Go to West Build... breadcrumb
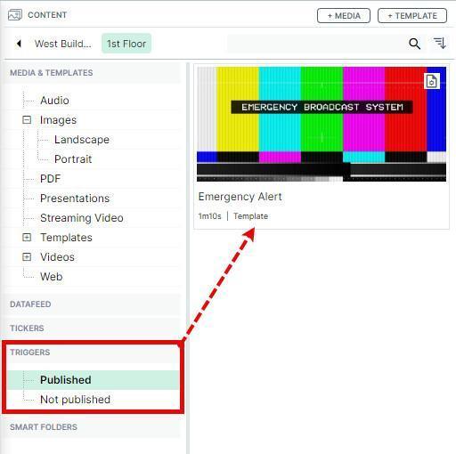The height and width of the screenshot is (454, 456). click(63, 44)
